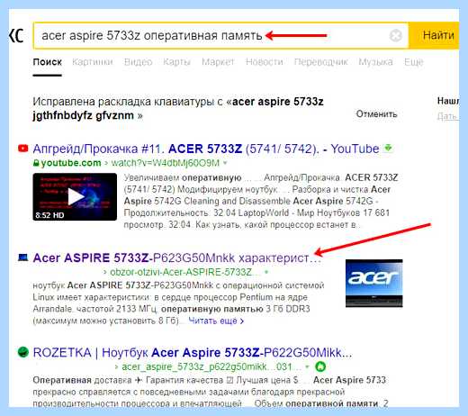The width and height of the screenshot is (468, 416).
Task: Open Acer ASPIRE 5733Z-P623G50Mnkk характеристики result
Action: coord(177,258)
